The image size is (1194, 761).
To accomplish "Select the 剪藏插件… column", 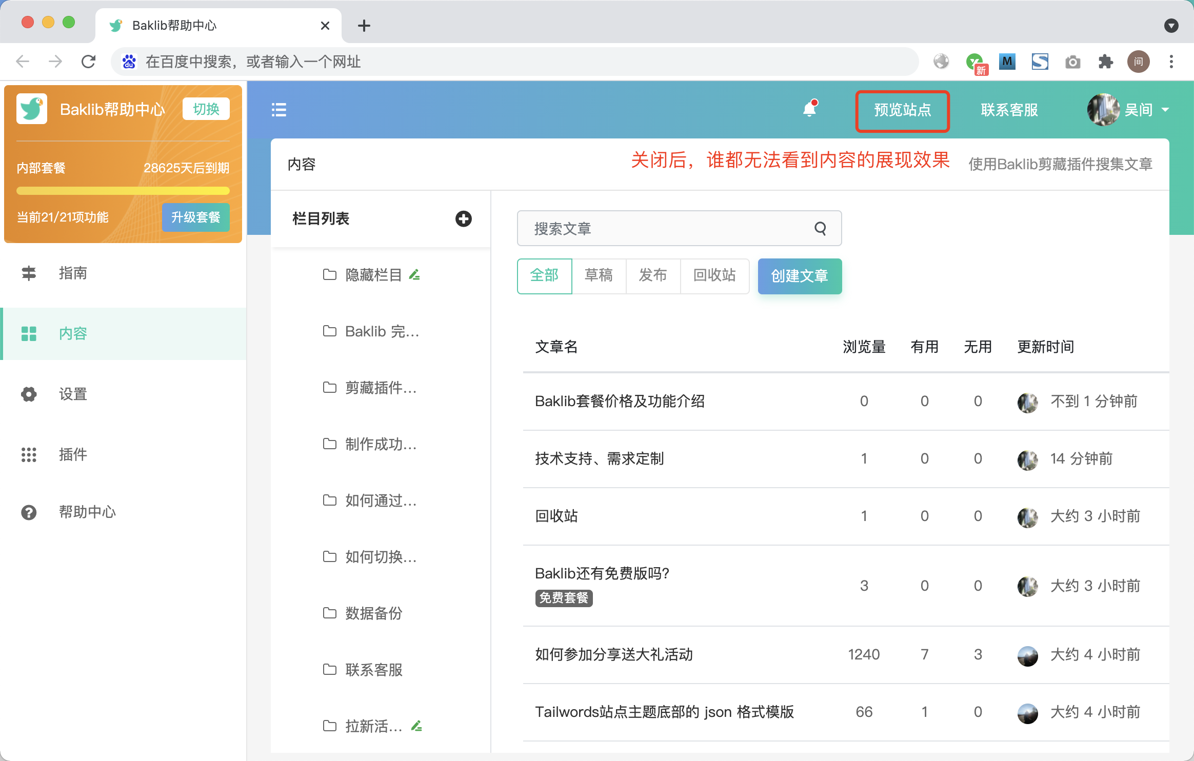I will [381, 388].
